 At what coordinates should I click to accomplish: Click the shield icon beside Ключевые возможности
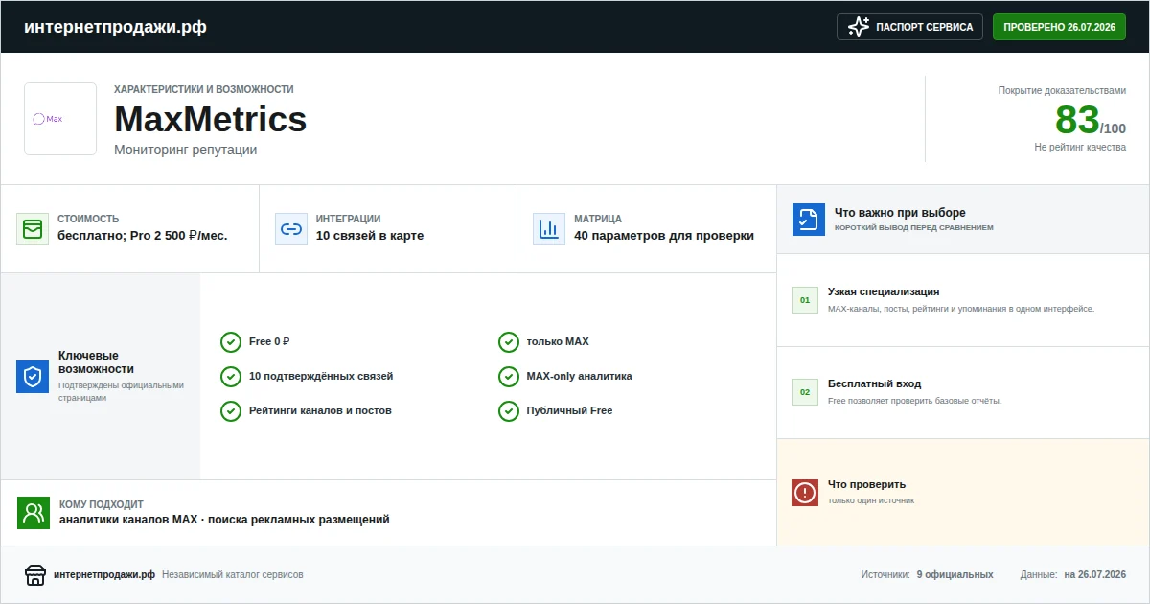33,377
